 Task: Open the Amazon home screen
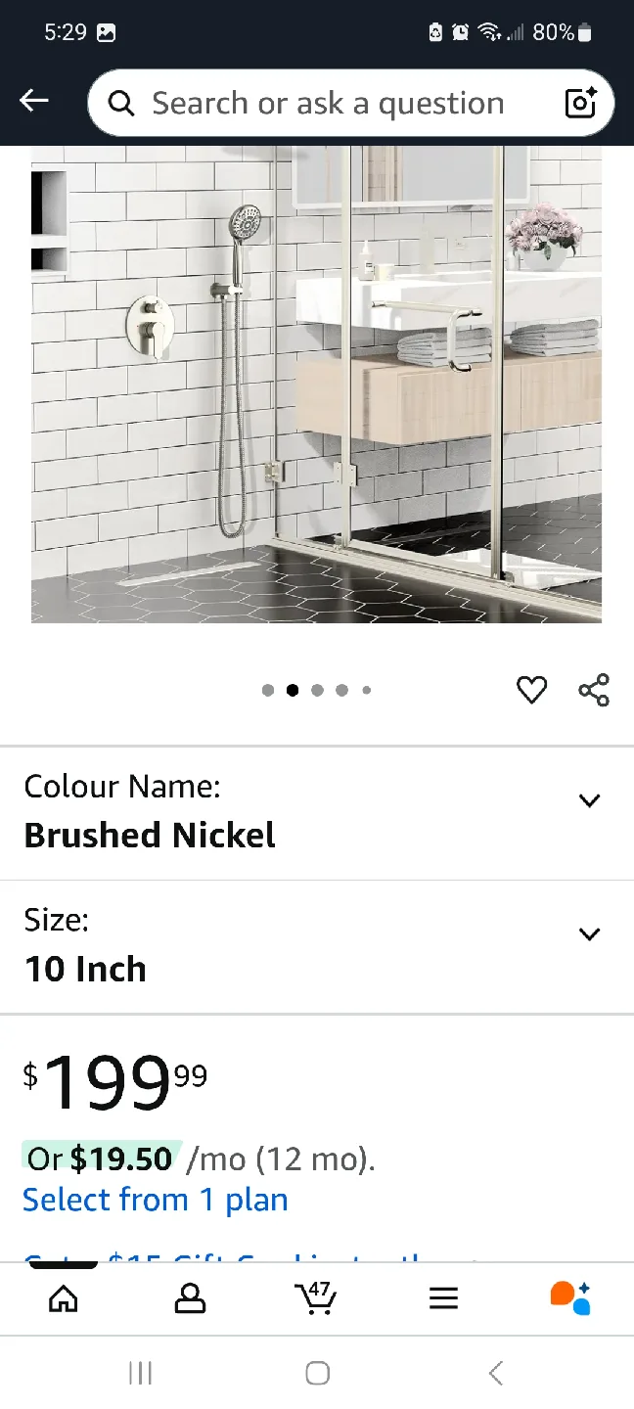(x=63, y=1298)
